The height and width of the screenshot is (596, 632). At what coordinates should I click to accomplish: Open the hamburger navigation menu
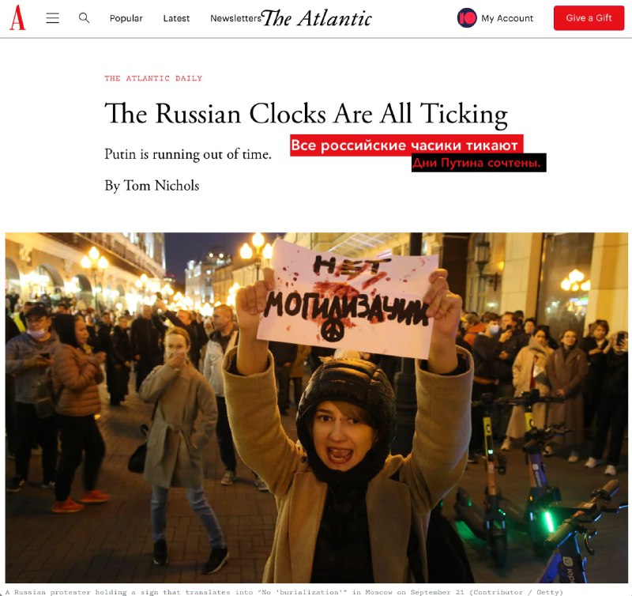(x=52, y=18)
